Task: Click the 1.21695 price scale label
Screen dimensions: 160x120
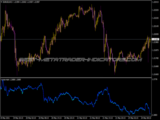Action: click(x=155, y=66)
